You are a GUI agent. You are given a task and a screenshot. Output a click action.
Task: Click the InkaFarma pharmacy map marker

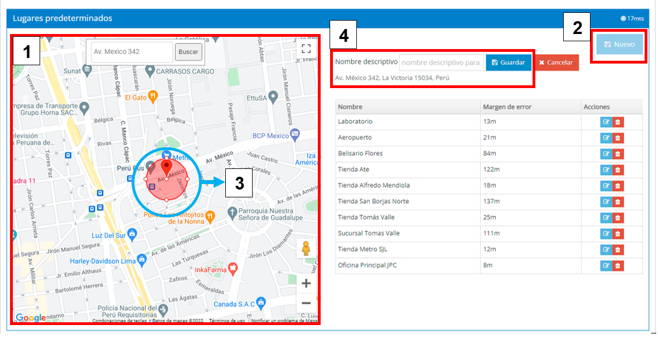(233, 269)
